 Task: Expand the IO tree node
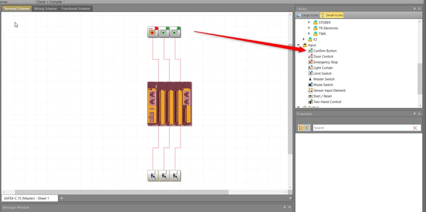pos(304,39)
